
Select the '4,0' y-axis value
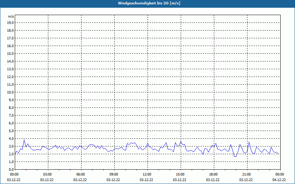[x=11, y=139]
